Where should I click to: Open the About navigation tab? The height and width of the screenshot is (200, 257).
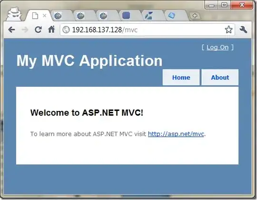tap(220, 77)
